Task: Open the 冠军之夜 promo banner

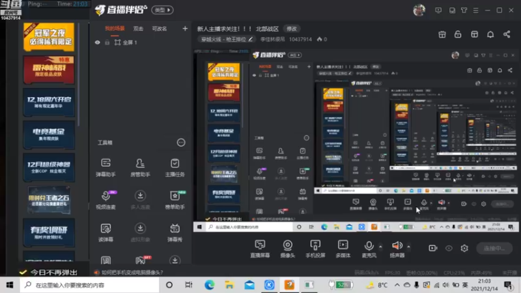Action: (49, 36)
